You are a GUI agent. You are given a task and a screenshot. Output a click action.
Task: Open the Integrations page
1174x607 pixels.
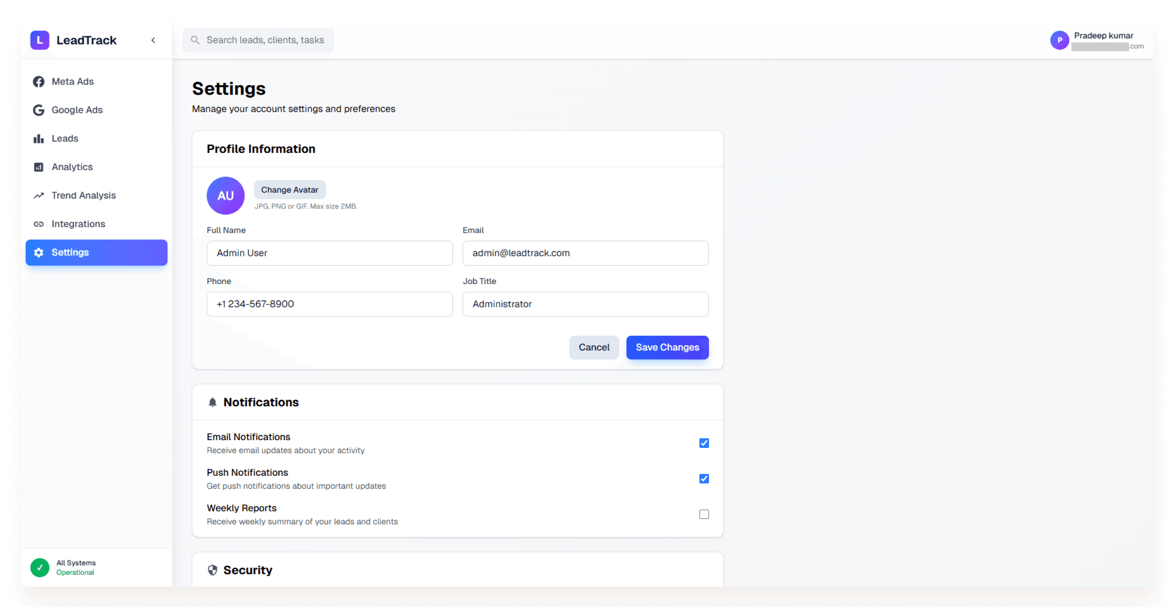tap(97, 224)
